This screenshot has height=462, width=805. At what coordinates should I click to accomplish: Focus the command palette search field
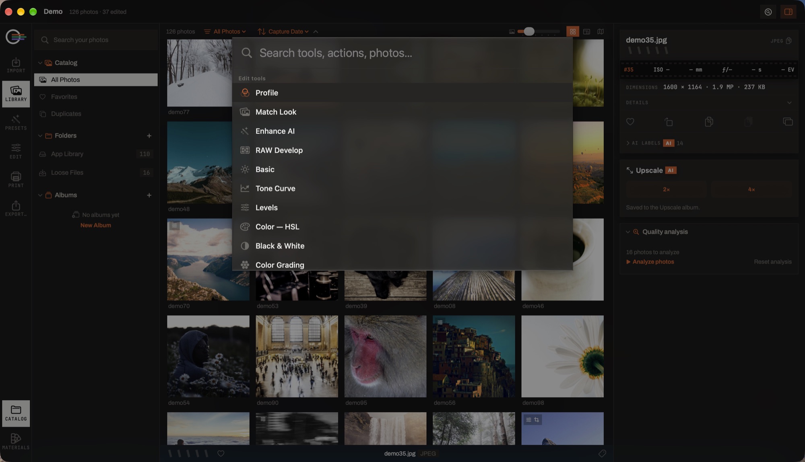pos(402,53)
